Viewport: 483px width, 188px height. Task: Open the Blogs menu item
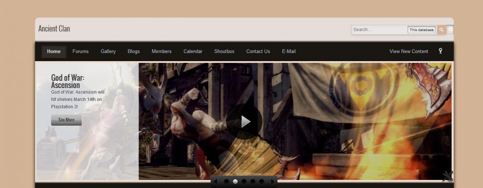[x=134, y=52]
